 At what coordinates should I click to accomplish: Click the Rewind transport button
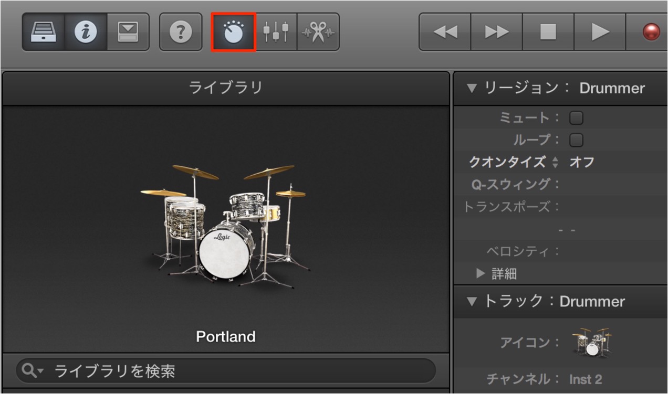[x=445, y=32]
